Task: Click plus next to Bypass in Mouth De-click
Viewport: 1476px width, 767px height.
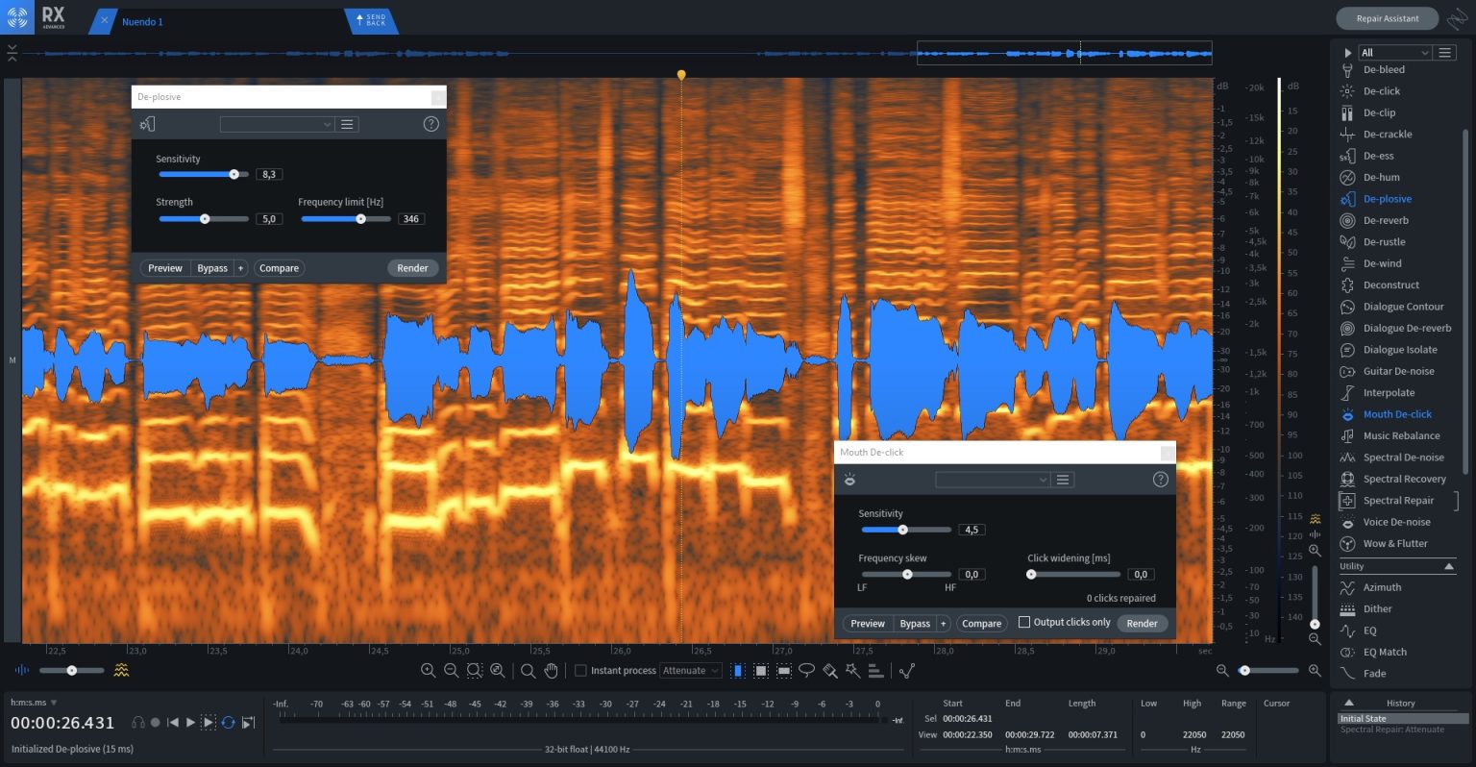Action: click(x=944, y=623)
